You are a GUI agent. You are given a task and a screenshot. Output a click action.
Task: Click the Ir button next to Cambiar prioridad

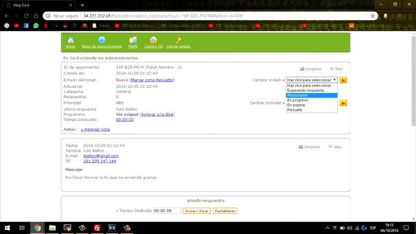(343, 103)
